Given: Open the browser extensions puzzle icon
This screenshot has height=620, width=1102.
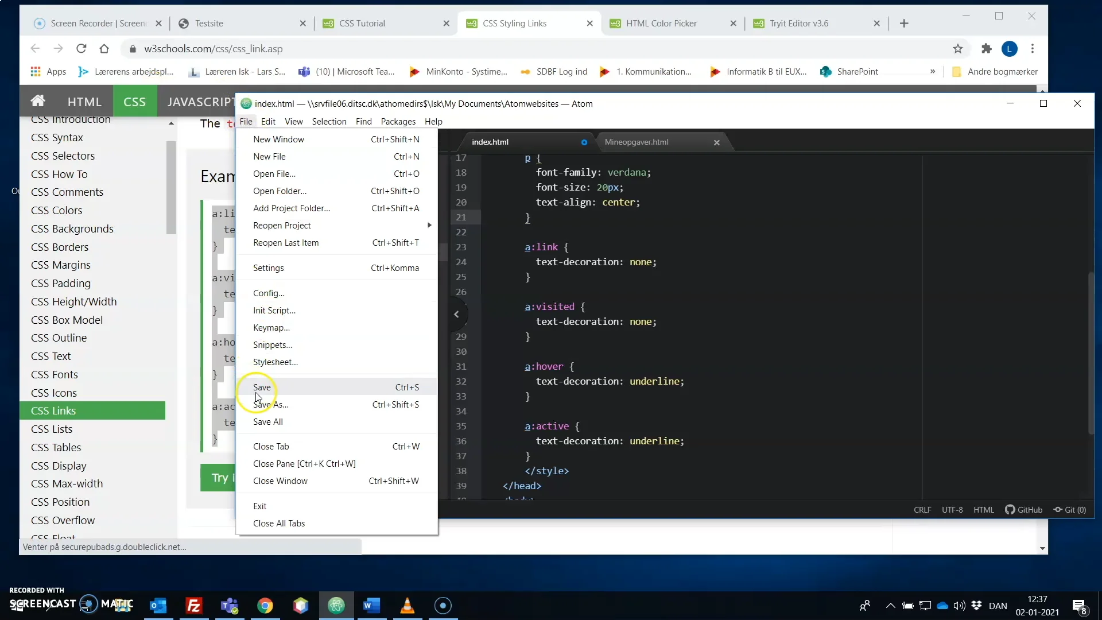Looking at the screenshot, I should coord(986,49).
